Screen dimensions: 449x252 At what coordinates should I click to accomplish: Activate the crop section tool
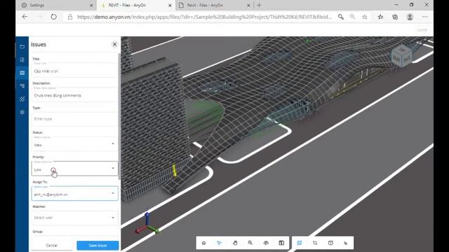point(315,243)
